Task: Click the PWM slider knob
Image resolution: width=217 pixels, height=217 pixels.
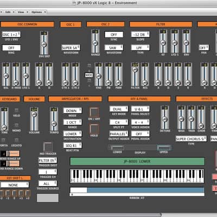Action: (118, 82)
